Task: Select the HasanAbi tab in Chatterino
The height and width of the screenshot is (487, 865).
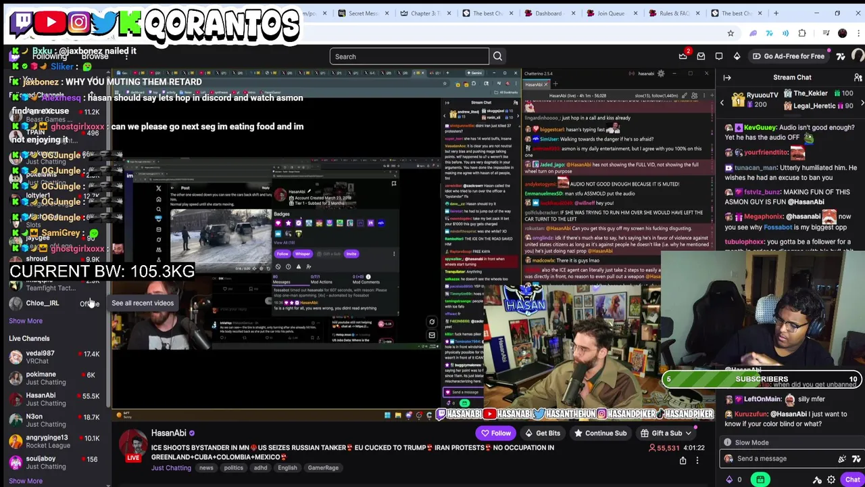Action: [535, 85]
